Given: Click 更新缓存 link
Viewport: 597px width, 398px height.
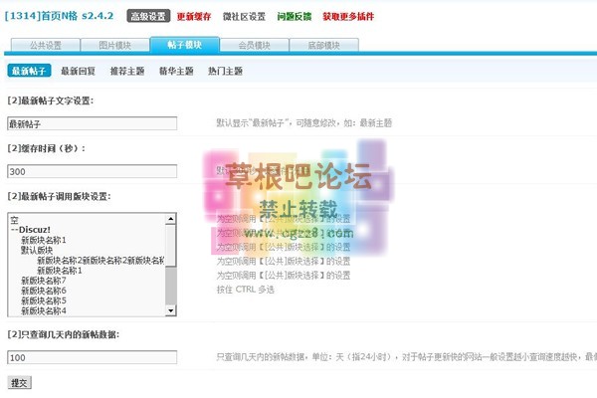Looking at the screenshot, I should point(194,16).
